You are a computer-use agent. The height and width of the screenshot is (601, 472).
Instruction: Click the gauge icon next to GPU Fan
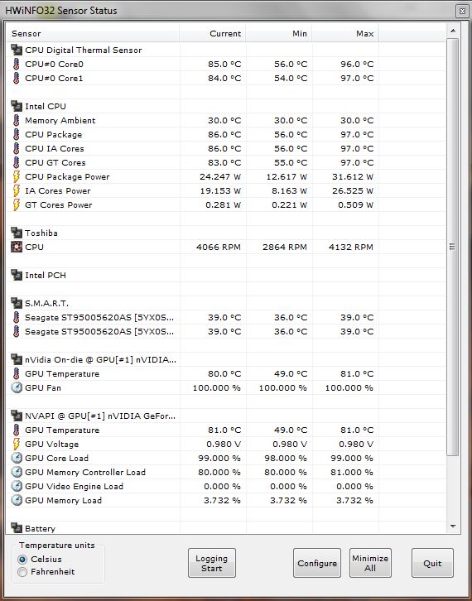16,387
